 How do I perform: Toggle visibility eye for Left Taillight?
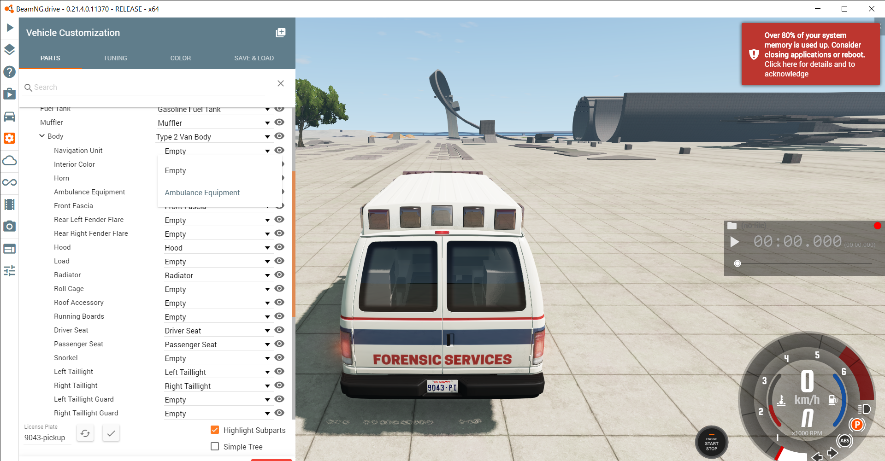point(279,372)
